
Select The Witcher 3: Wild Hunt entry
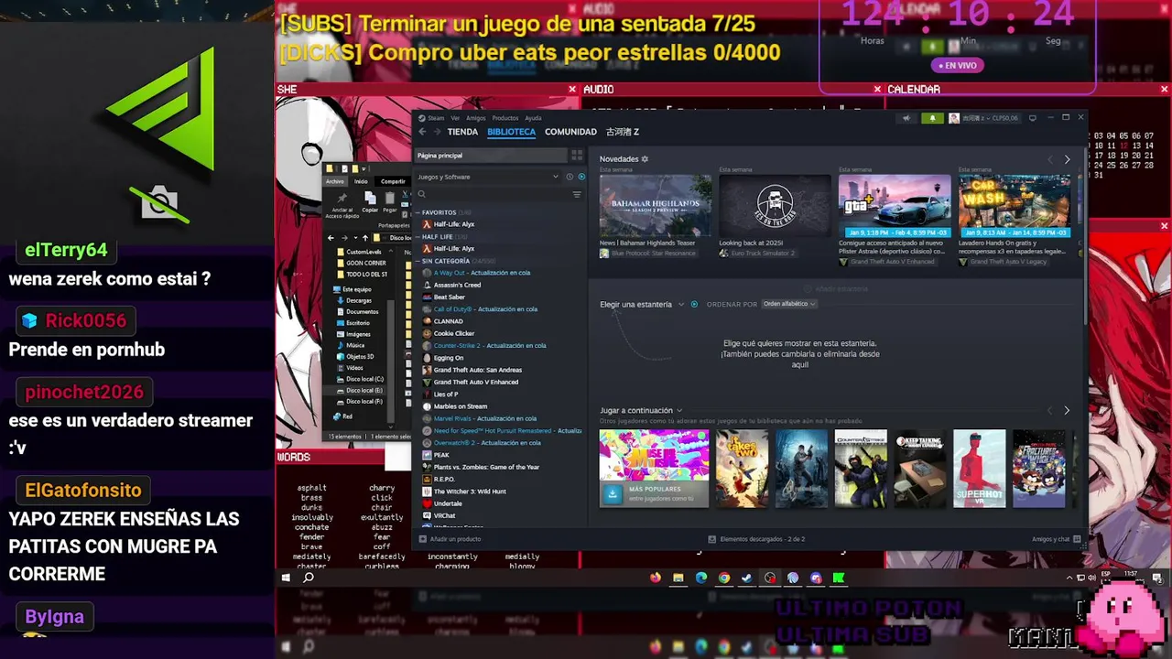click(463, 492)
